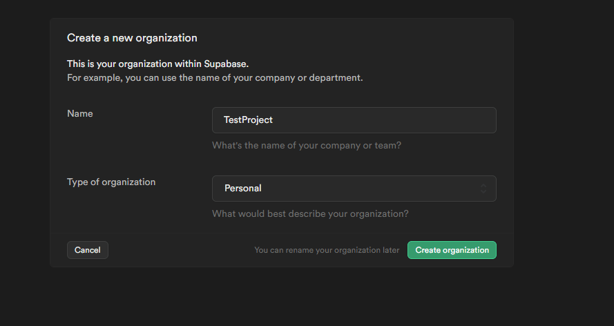Focus the Name input field

pos(354,120)
